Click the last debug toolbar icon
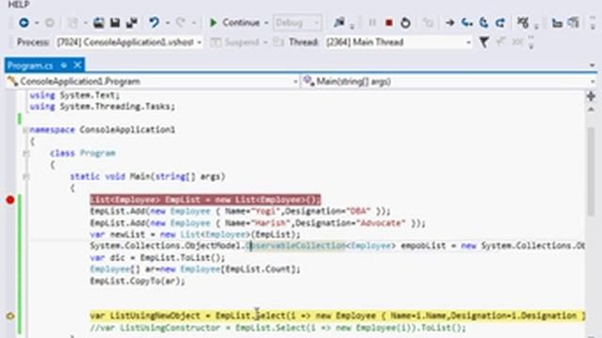The width and height of the screenshot is (602, 338). [x=574, y=23]
